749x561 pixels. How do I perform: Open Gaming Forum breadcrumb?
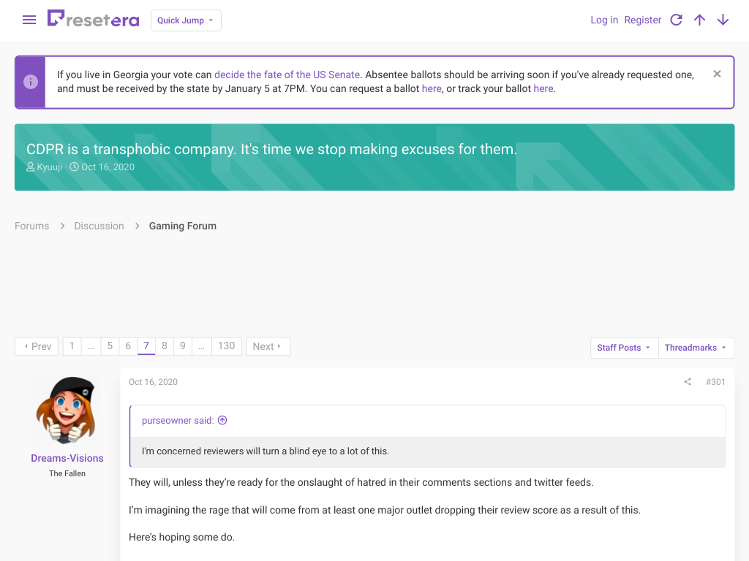[182, 226]
